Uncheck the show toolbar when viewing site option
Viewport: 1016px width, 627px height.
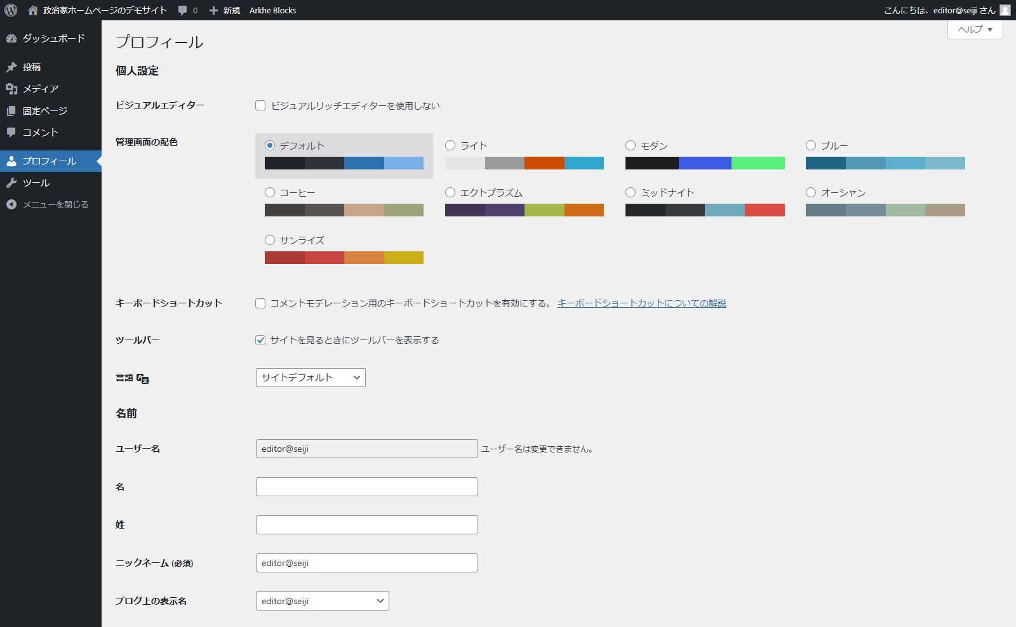point(260,340)
